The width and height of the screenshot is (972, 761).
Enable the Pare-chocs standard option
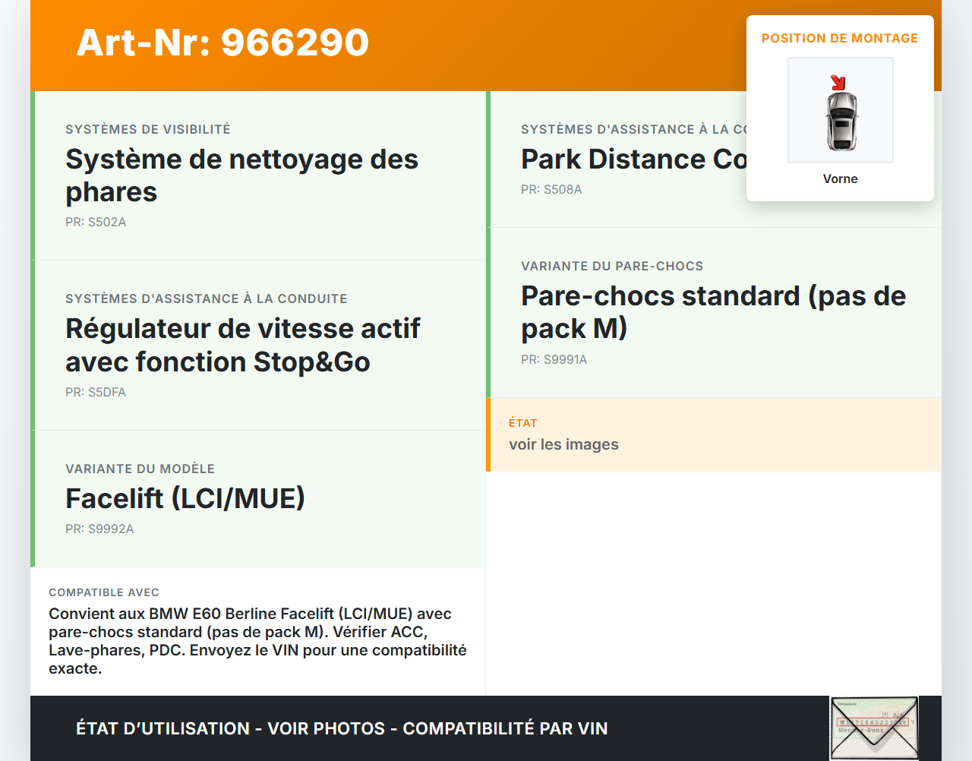click(713, 312)
